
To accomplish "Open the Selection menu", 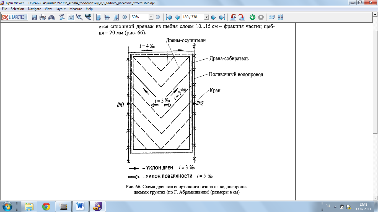I will 17,9.
